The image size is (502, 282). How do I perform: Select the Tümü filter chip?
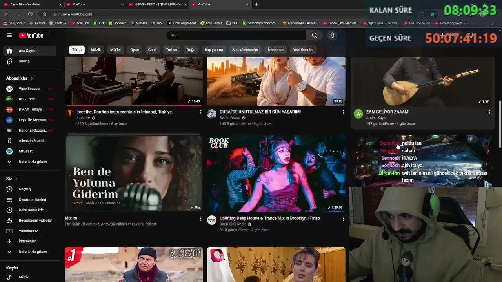click(x=77, y=50)
